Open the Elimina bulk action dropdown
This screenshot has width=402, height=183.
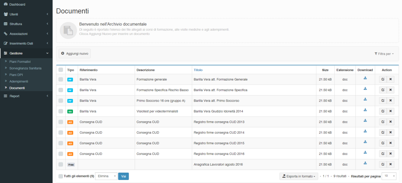click(106, 176)
